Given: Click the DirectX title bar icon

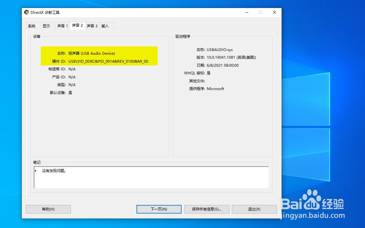Looking at the screenshot, I should pos(27,12).
